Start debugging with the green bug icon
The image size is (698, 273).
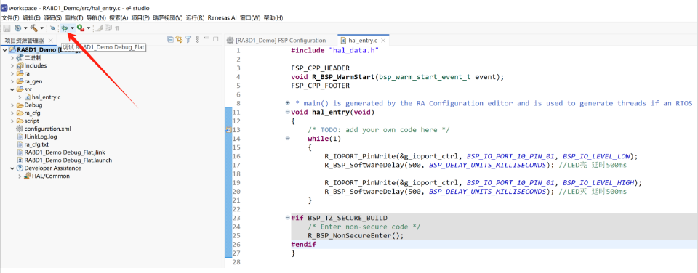65,28
